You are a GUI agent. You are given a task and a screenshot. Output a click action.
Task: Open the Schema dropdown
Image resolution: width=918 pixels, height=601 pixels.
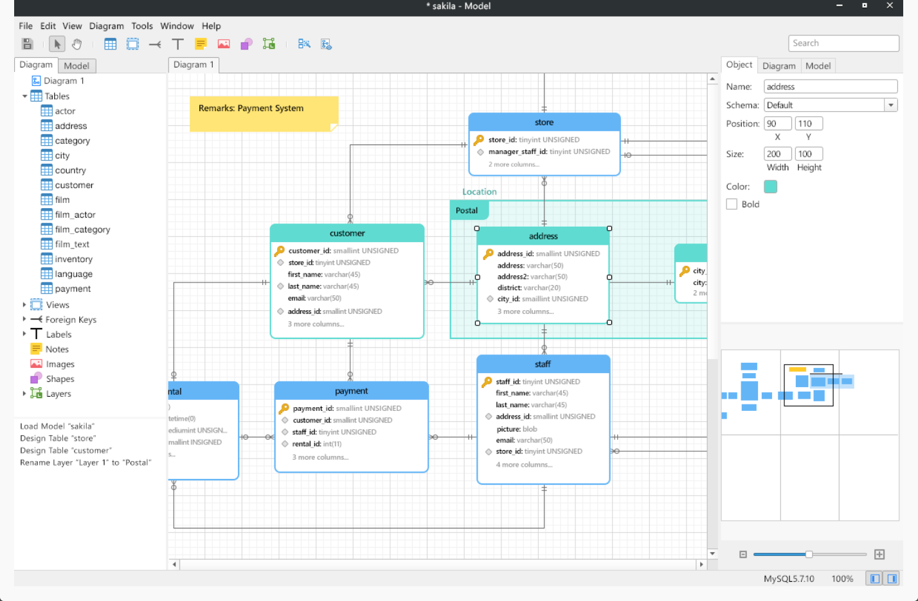(890, 105)
